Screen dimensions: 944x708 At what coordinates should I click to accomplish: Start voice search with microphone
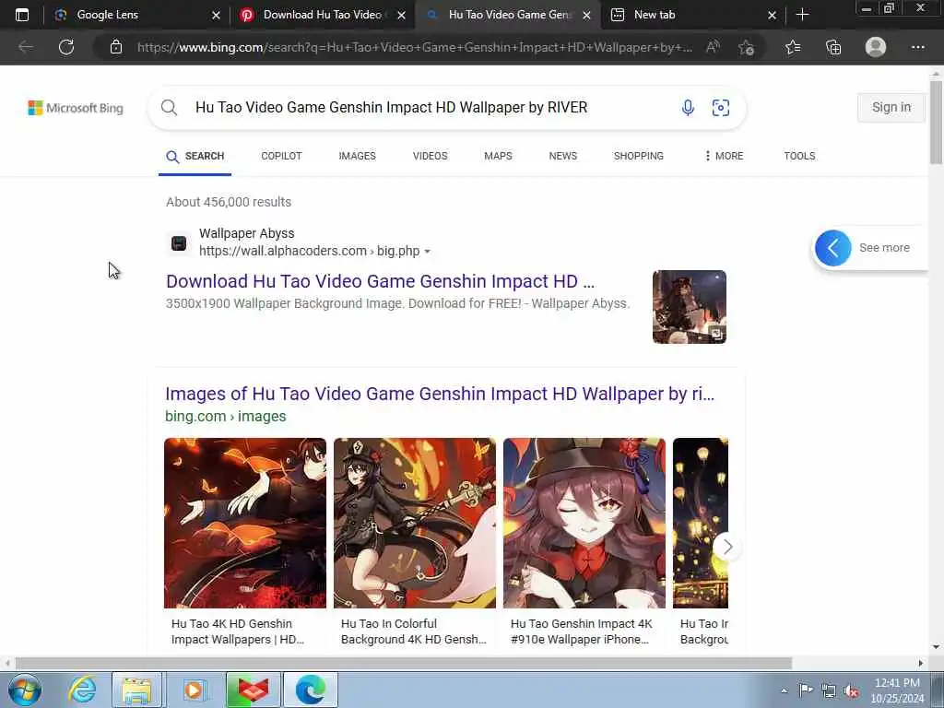(688, 108)
